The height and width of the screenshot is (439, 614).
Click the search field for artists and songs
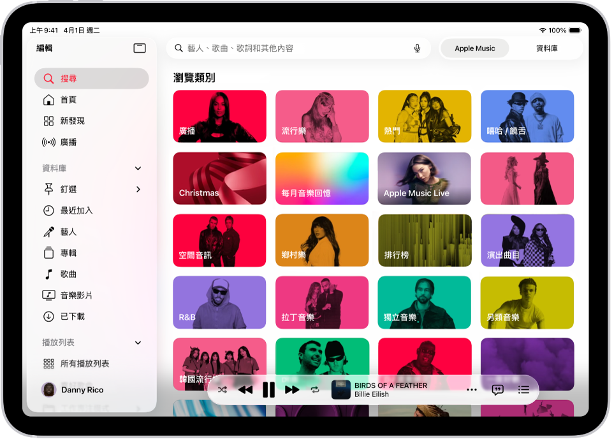[298, 48]
